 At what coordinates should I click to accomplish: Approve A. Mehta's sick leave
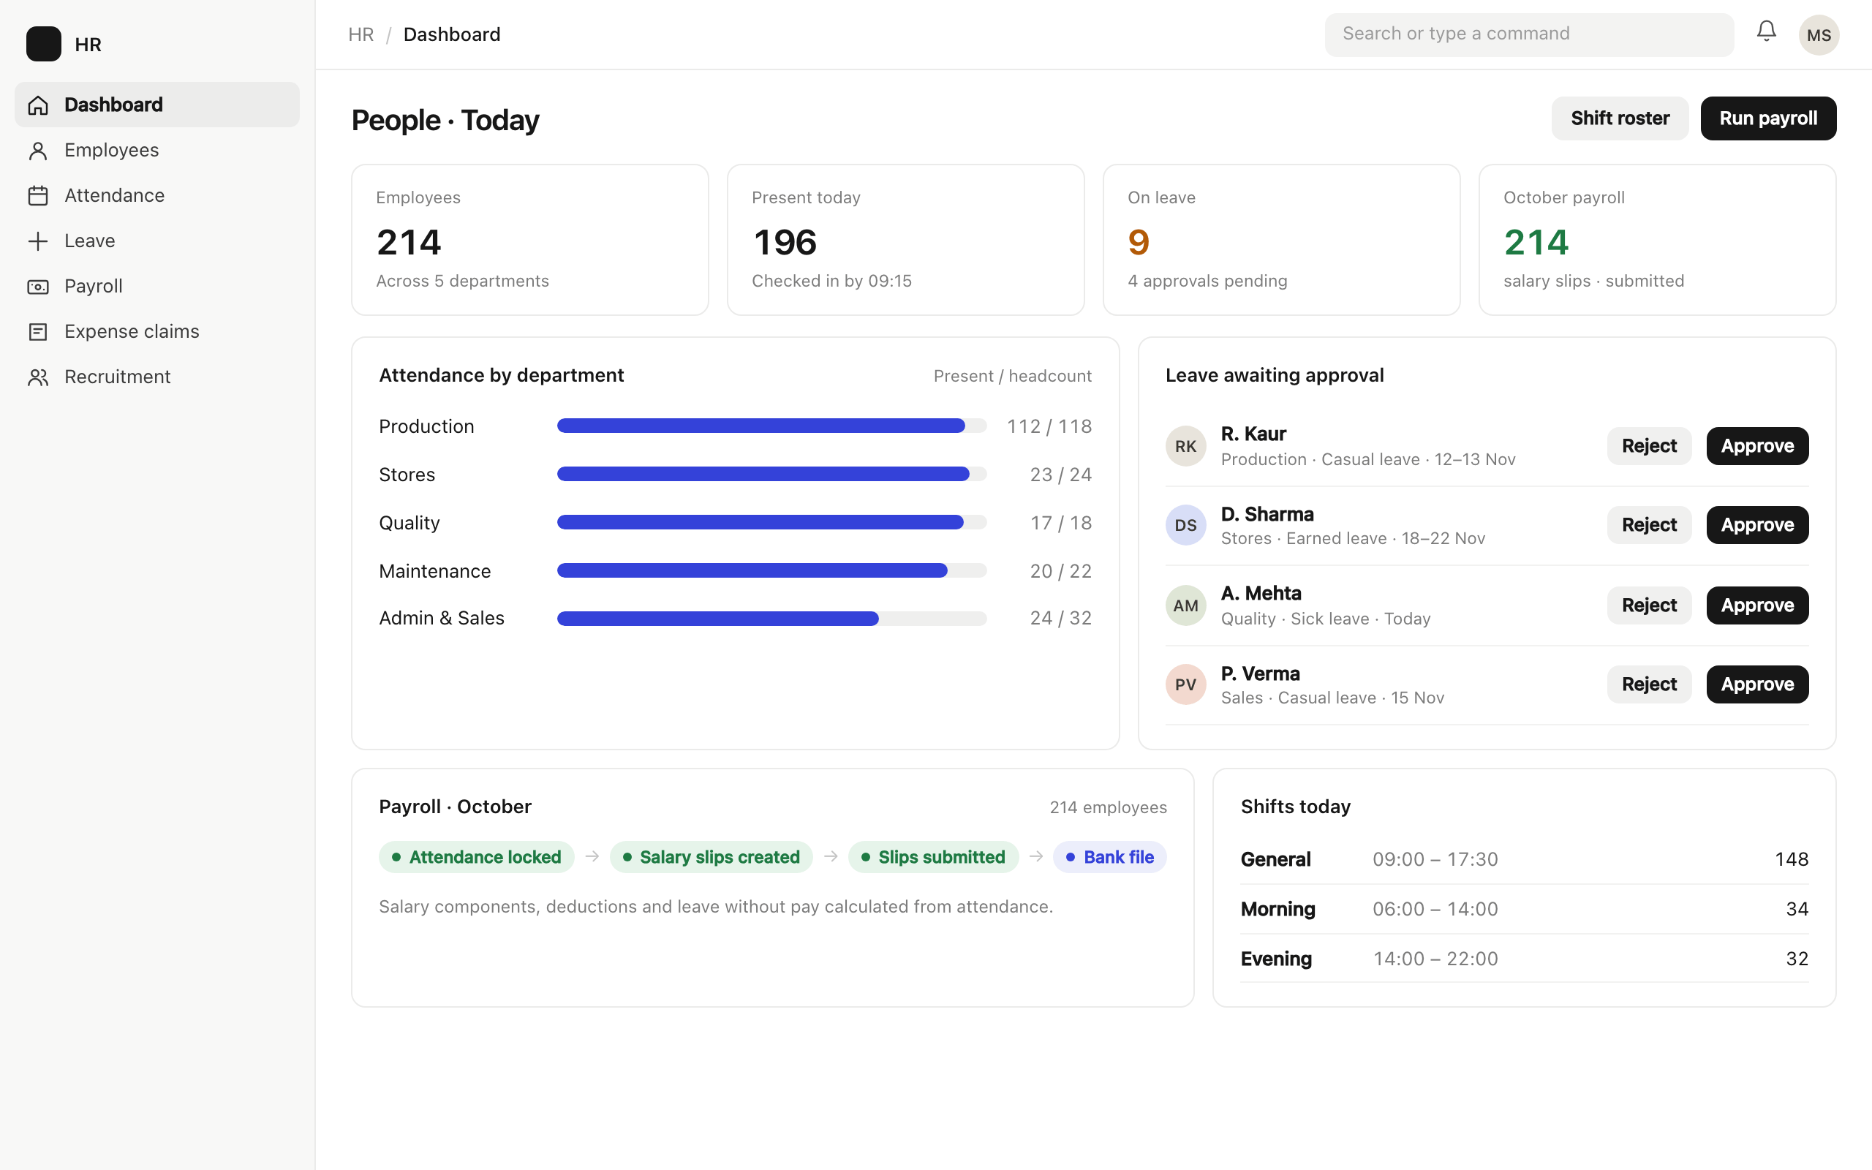1757,605
